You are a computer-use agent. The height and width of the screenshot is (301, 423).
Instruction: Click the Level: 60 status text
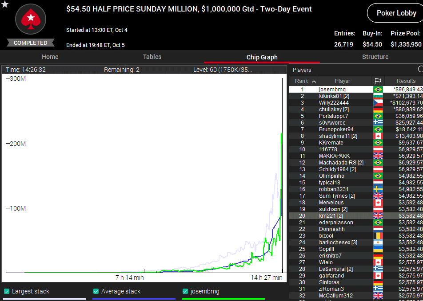pyautogui.click(x=223, y=70)
